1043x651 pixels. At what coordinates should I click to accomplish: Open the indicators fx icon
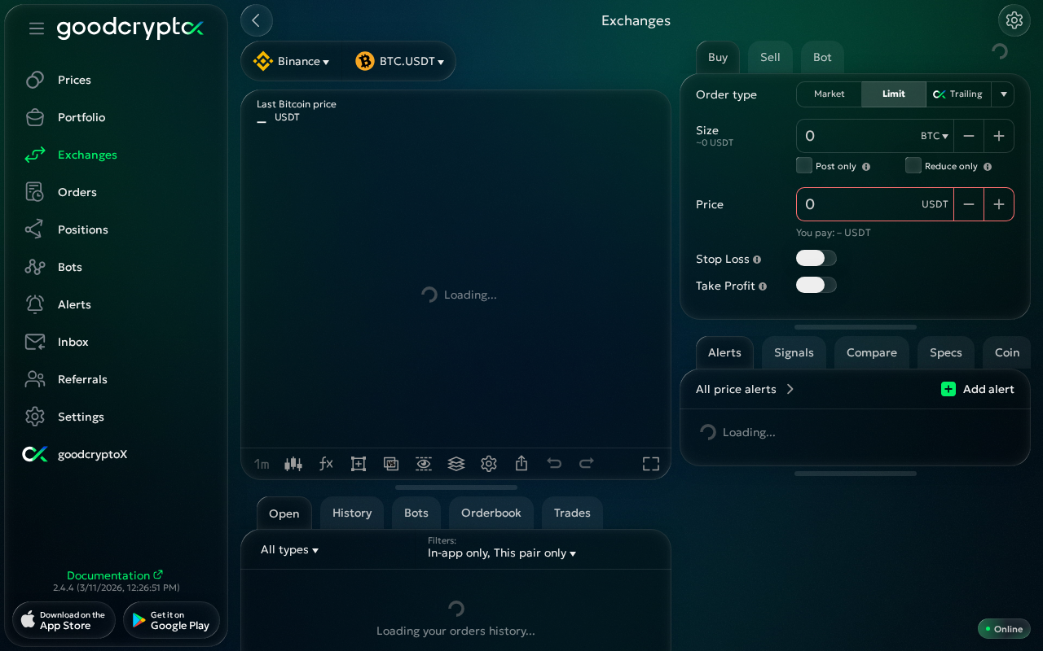point(326,464)
